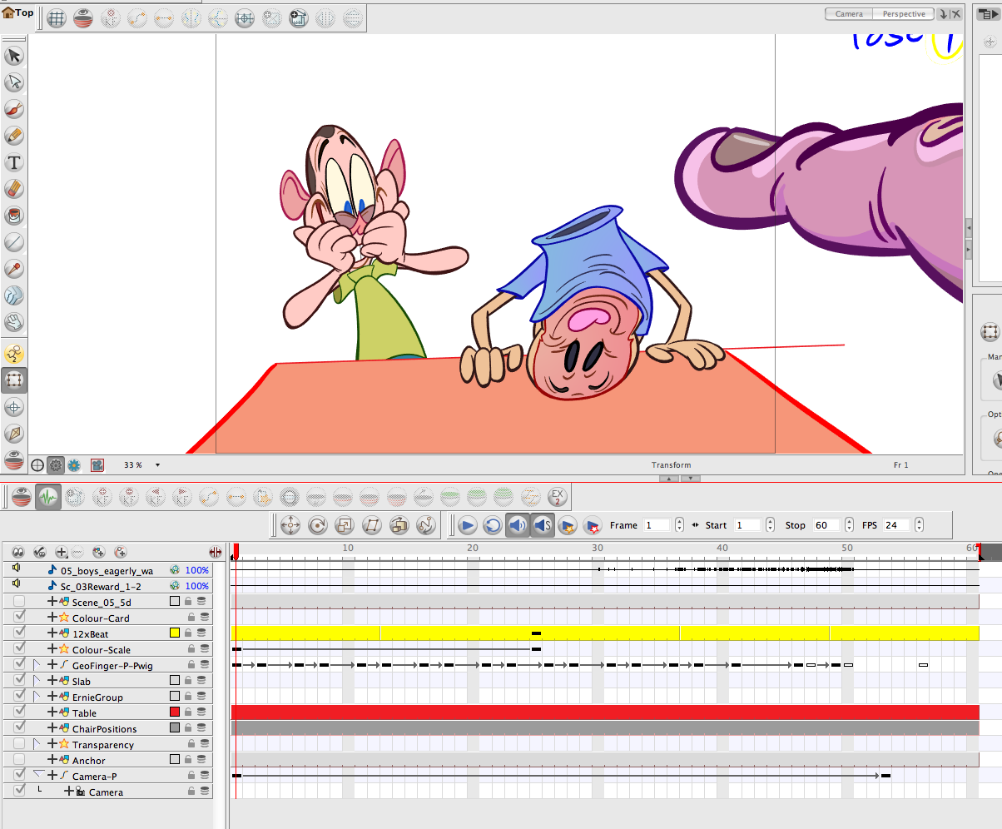Click the Show Grid icon in top toolbar
This screenshot has width=1002, height=829.
[x=57, y=18]
